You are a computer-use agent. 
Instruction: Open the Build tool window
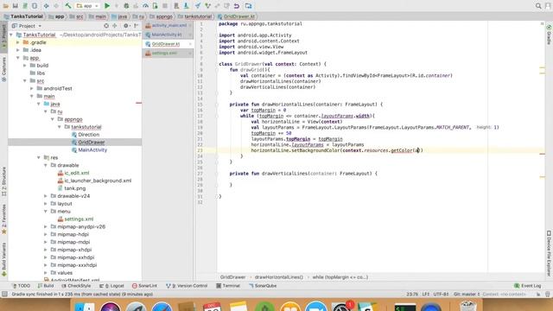46,286
